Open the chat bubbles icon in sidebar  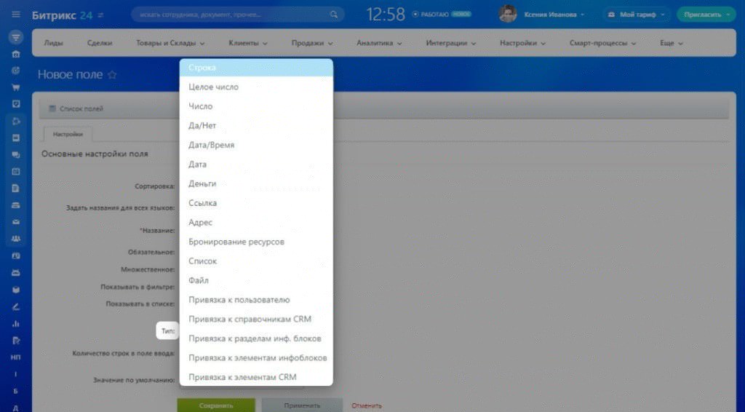[16, 155]
